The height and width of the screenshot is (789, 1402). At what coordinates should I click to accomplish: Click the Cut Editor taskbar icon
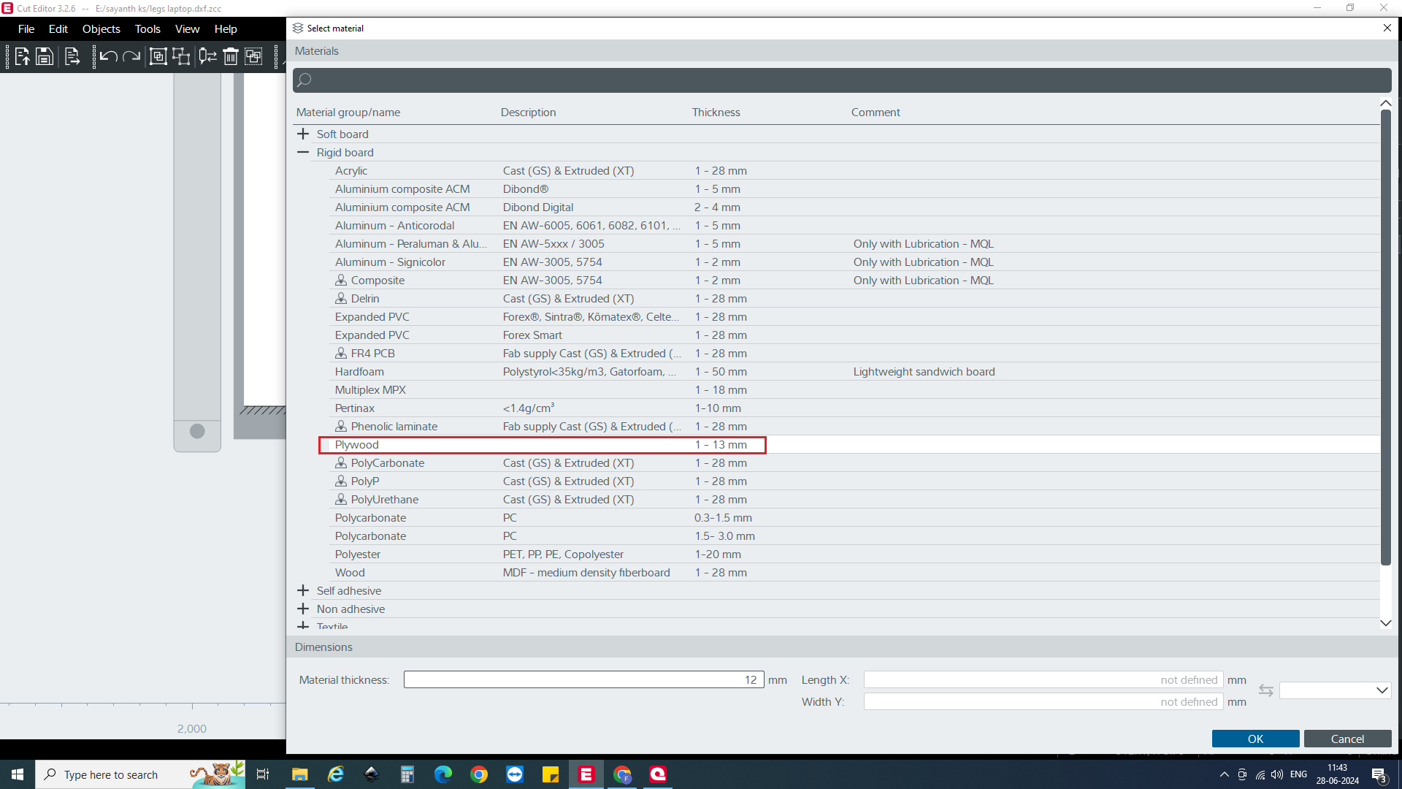pyautogui.click(x=586, y=774)
